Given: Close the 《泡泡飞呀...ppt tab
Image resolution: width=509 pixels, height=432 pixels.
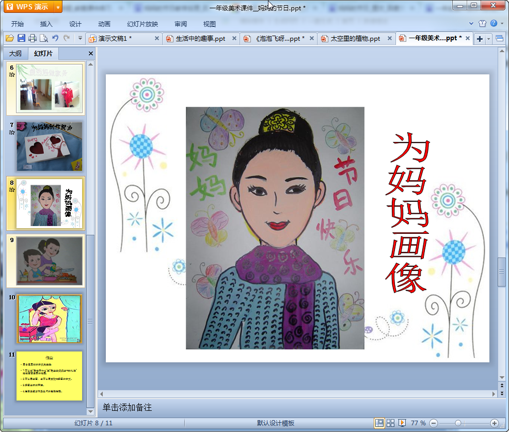Looking at the screenshot, I should 312,38.
